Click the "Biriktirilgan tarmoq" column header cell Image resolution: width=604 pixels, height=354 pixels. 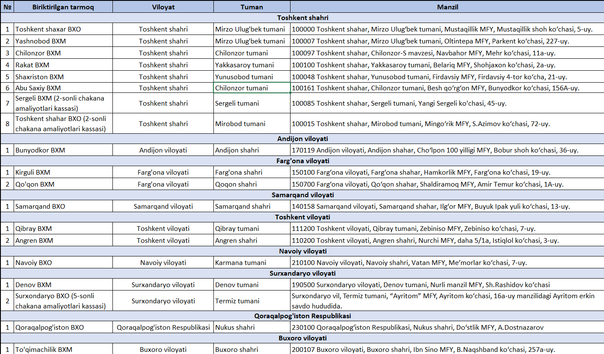pos(63,7)
